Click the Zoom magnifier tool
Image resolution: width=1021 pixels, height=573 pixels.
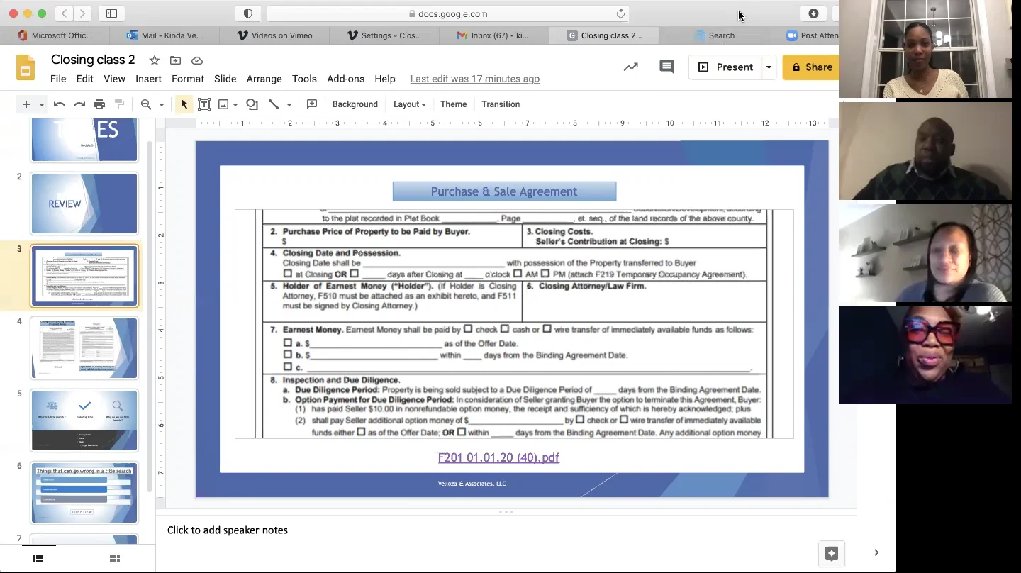tap(146, 104)
